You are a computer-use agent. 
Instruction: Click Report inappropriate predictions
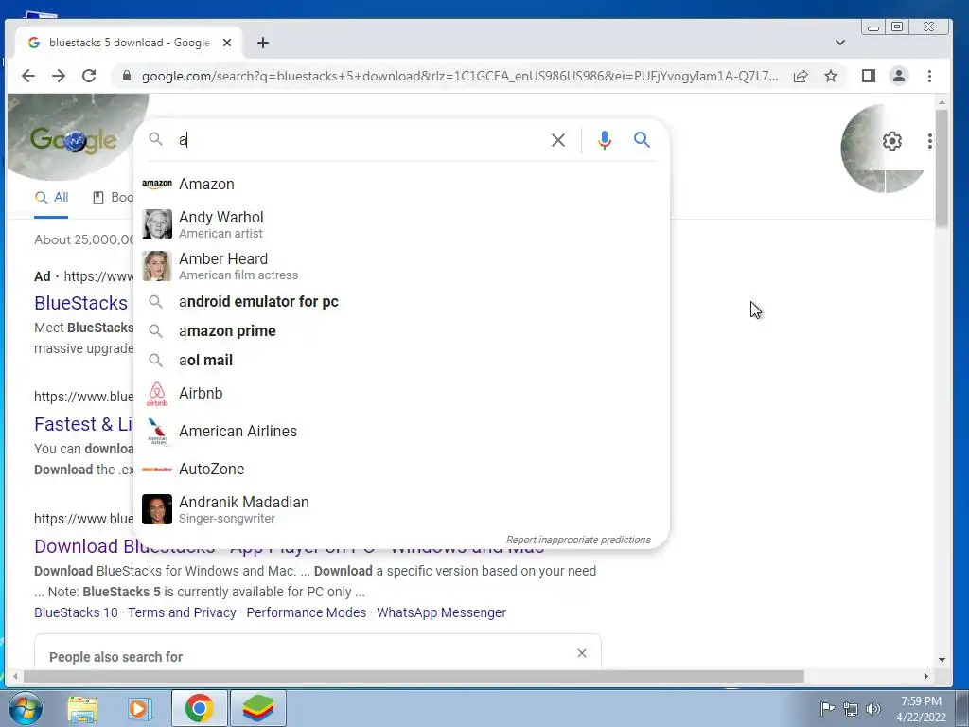(x=578, y=540)
